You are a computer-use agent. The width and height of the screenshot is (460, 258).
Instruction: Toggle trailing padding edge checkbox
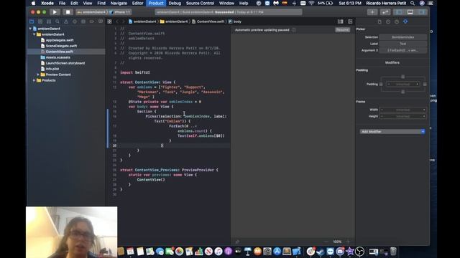click(425, 85)
